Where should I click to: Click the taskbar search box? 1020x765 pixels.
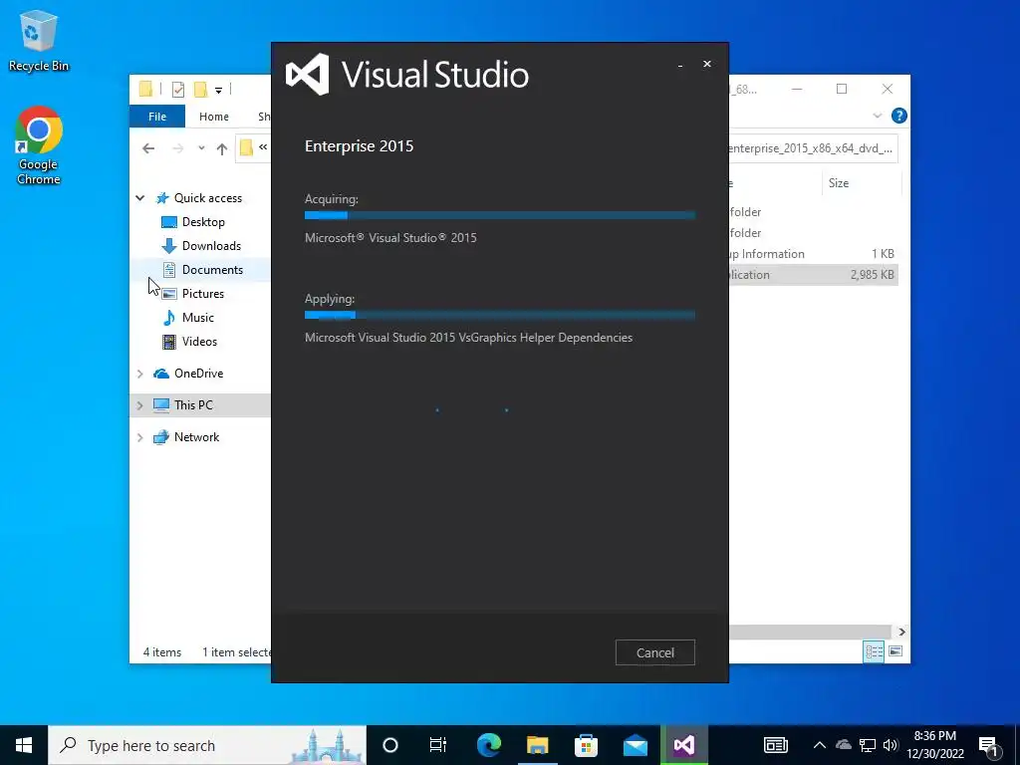pos(207,745)
